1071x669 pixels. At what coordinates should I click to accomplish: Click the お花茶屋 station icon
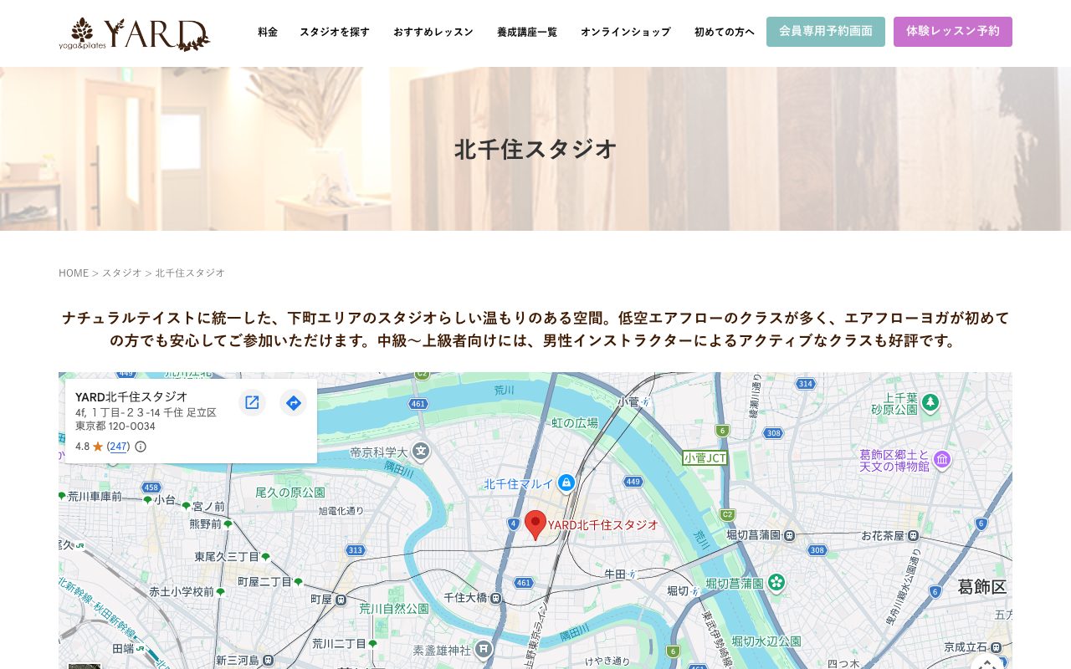point(914,534)
